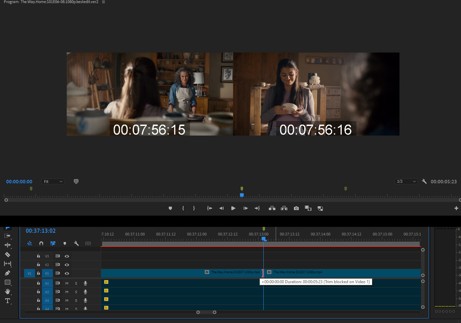Open the Program panel menu
The height and width of the screenshot is (323, 461).
tap(103, 2)
